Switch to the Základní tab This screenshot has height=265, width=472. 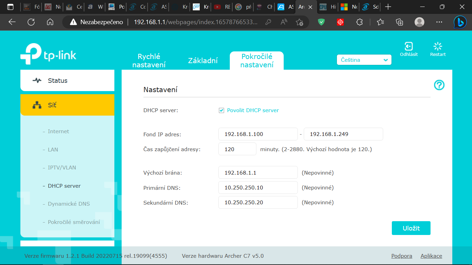click(x=203, y=61)
